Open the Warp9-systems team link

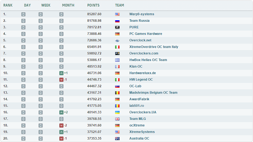(x=142, y=14)
